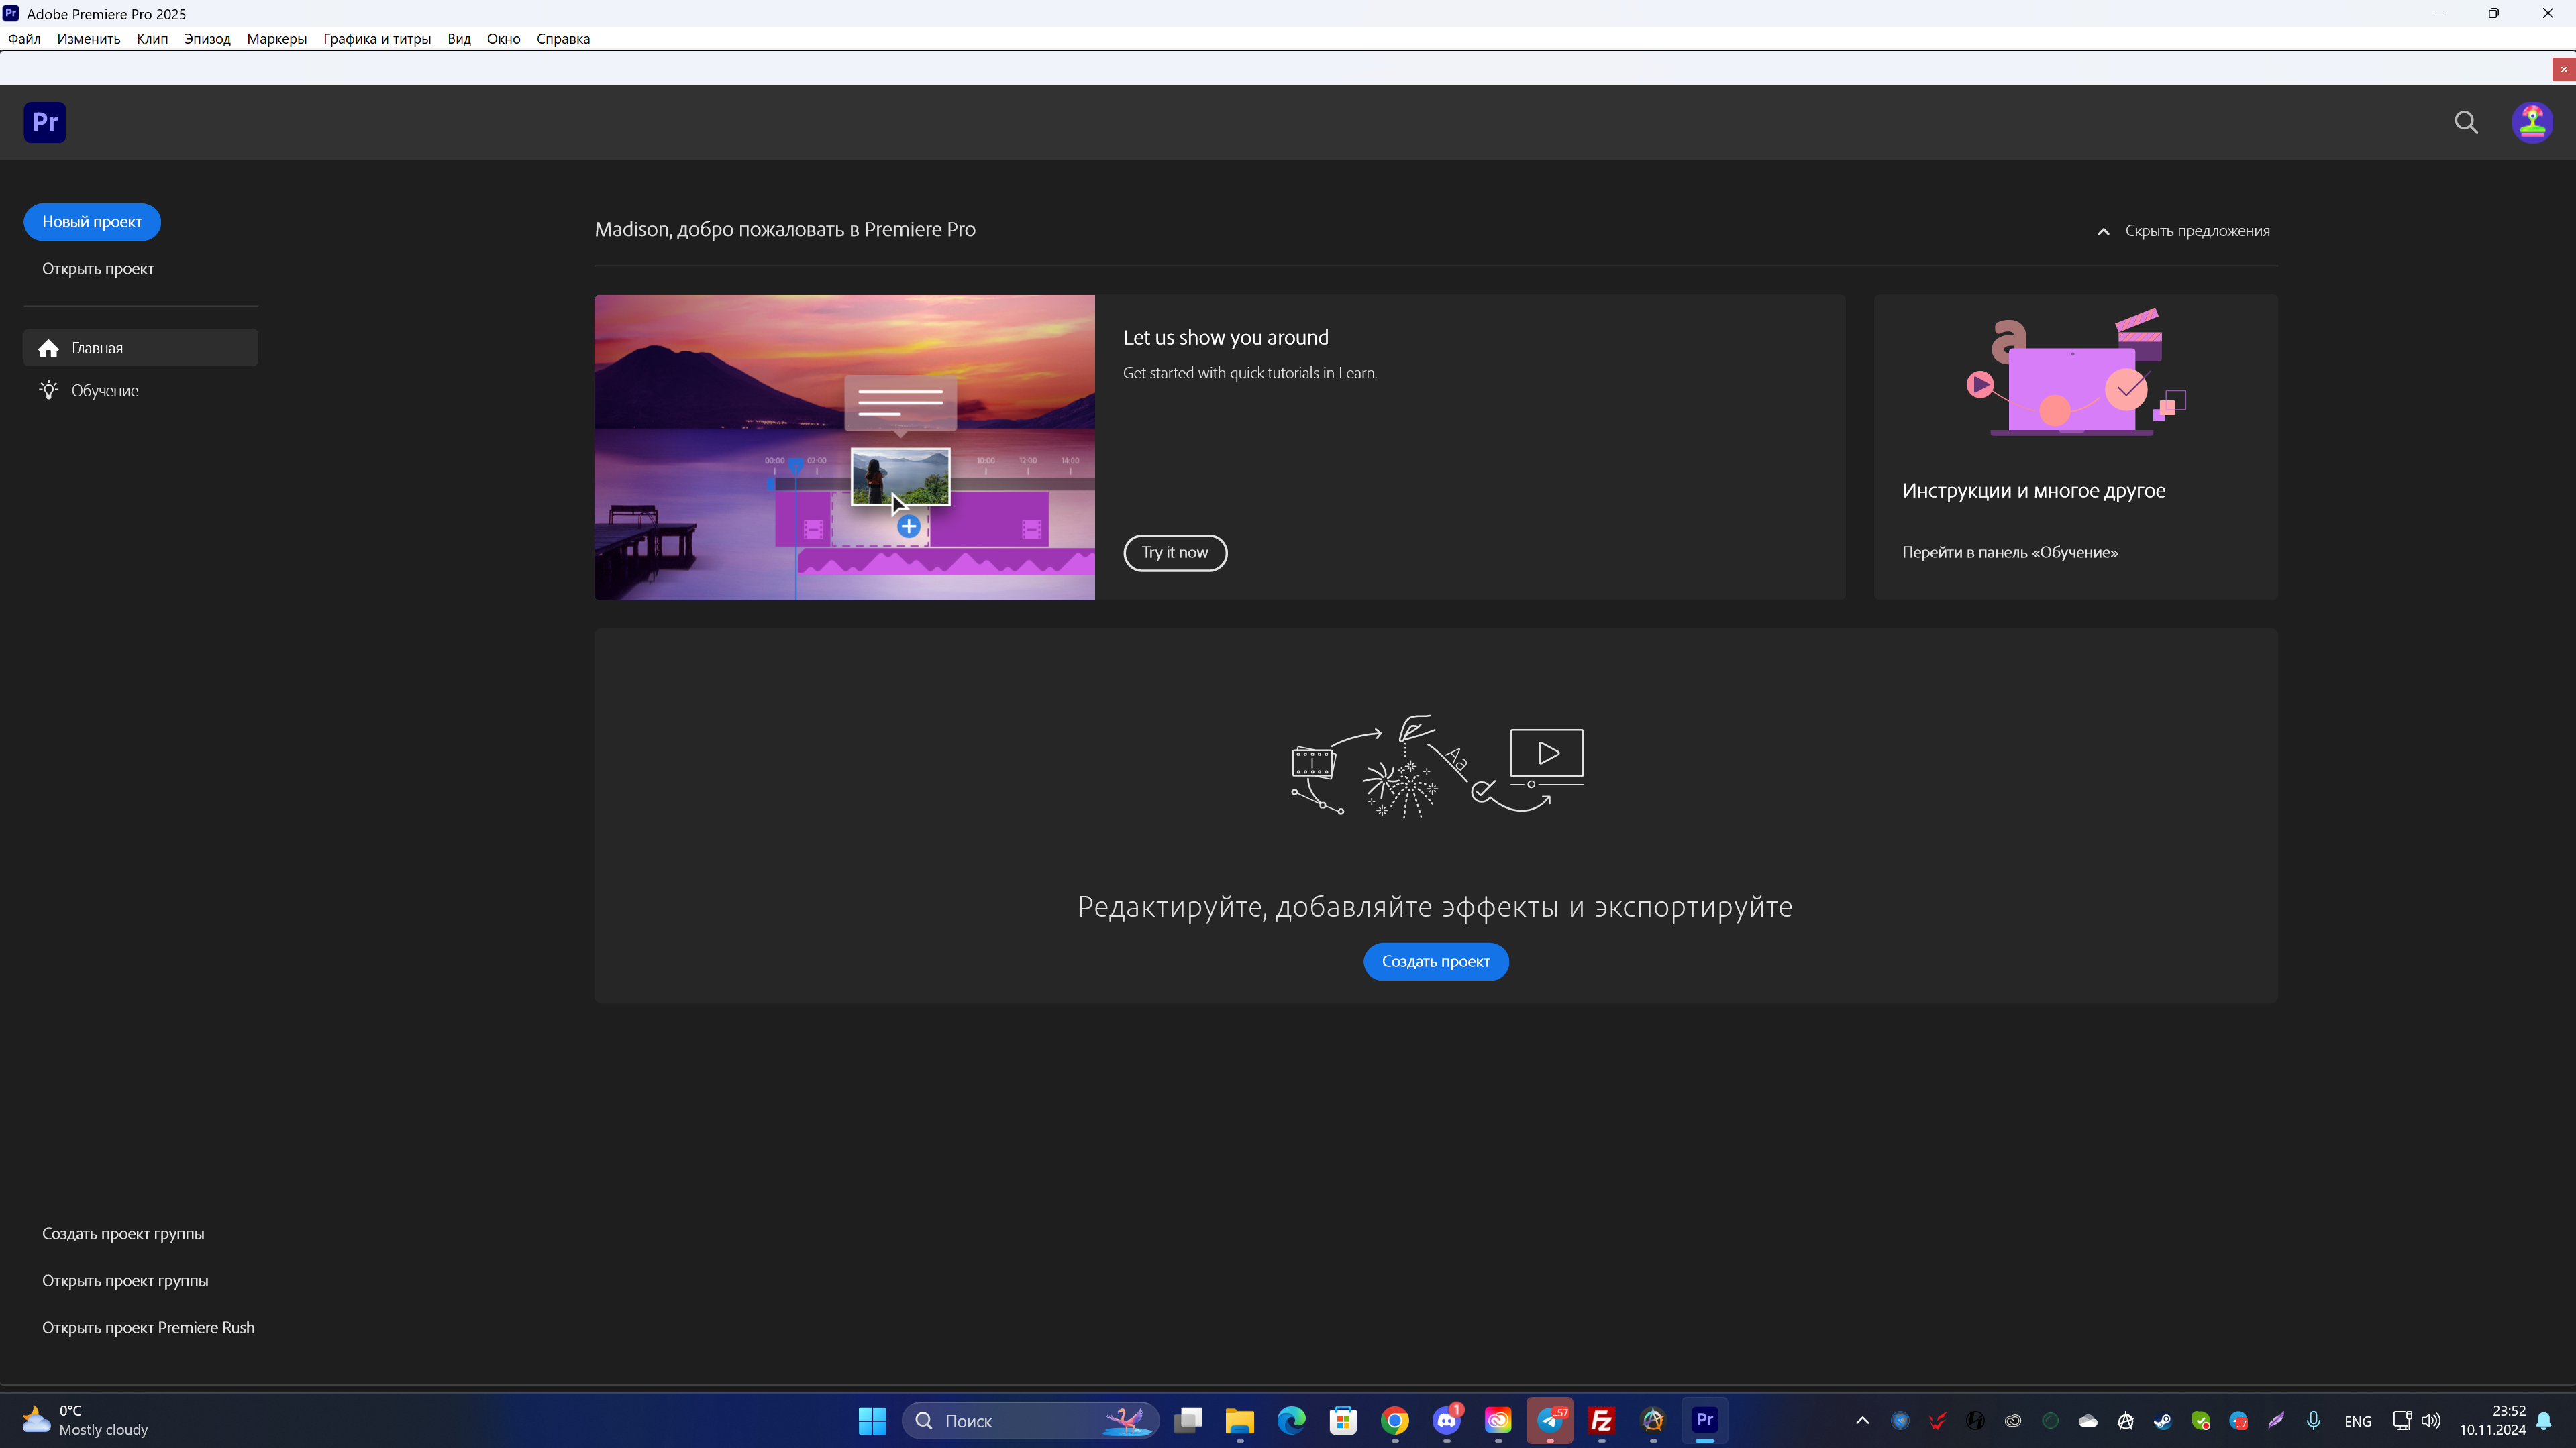Open the weather widget Mostly cloudy

point(84,1420)
